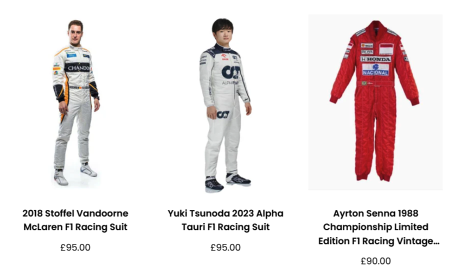The width and height of the screenshot is (455, 277).
Task: Click the Shell patch on the Senna suit
Action: (367, 46)
